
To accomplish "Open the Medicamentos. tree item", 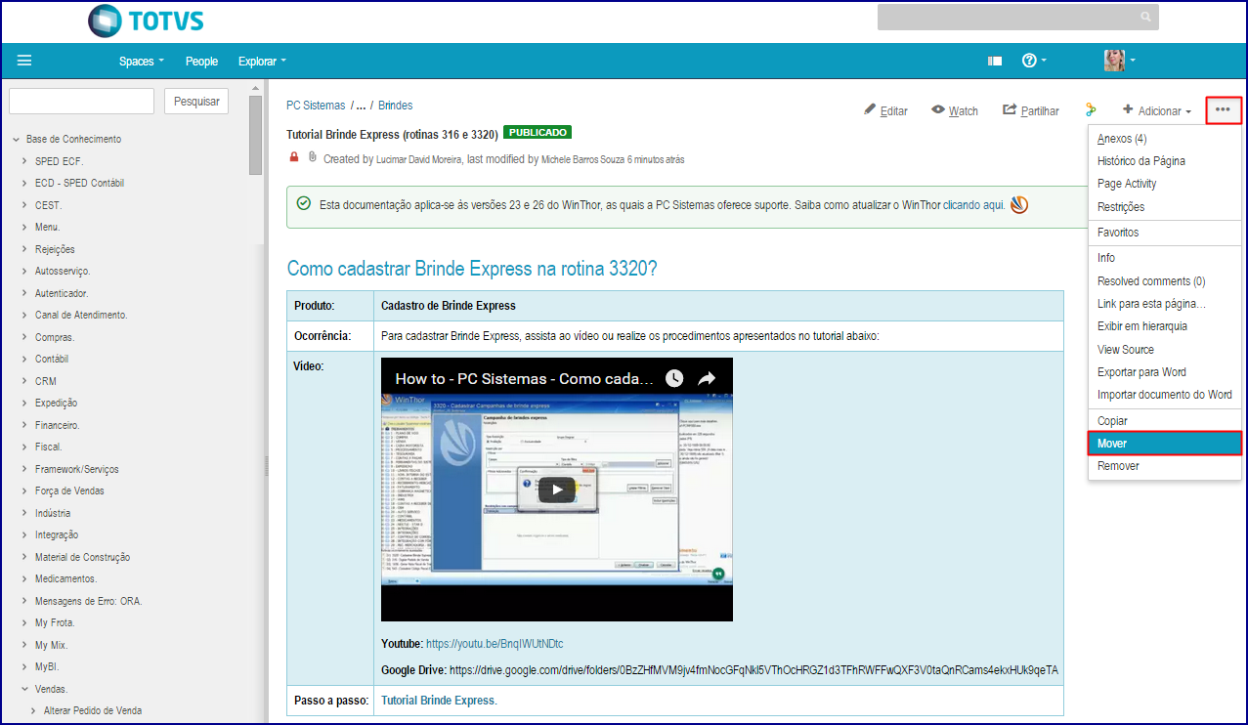I will (x=65, y=578).
